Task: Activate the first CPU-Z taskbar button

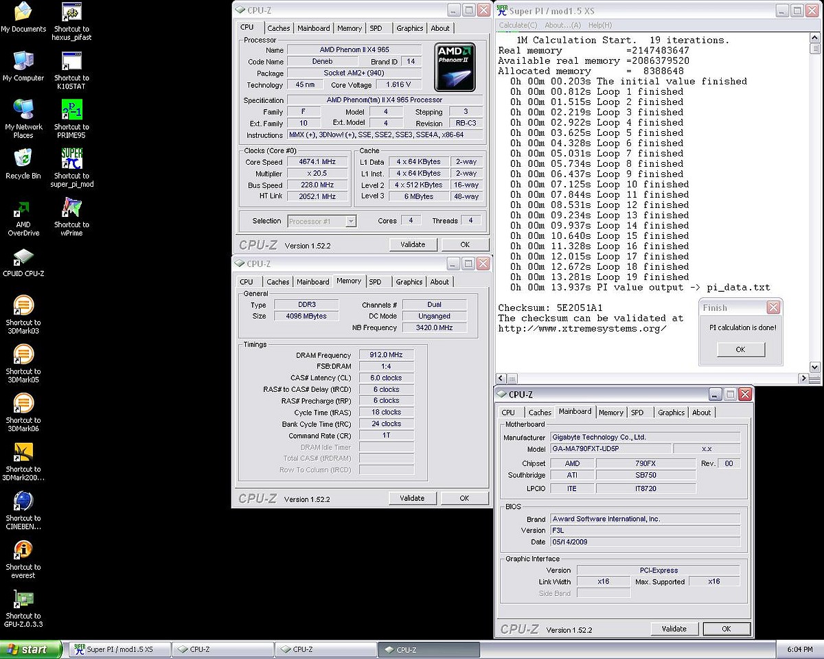Action: pos(222,649)
